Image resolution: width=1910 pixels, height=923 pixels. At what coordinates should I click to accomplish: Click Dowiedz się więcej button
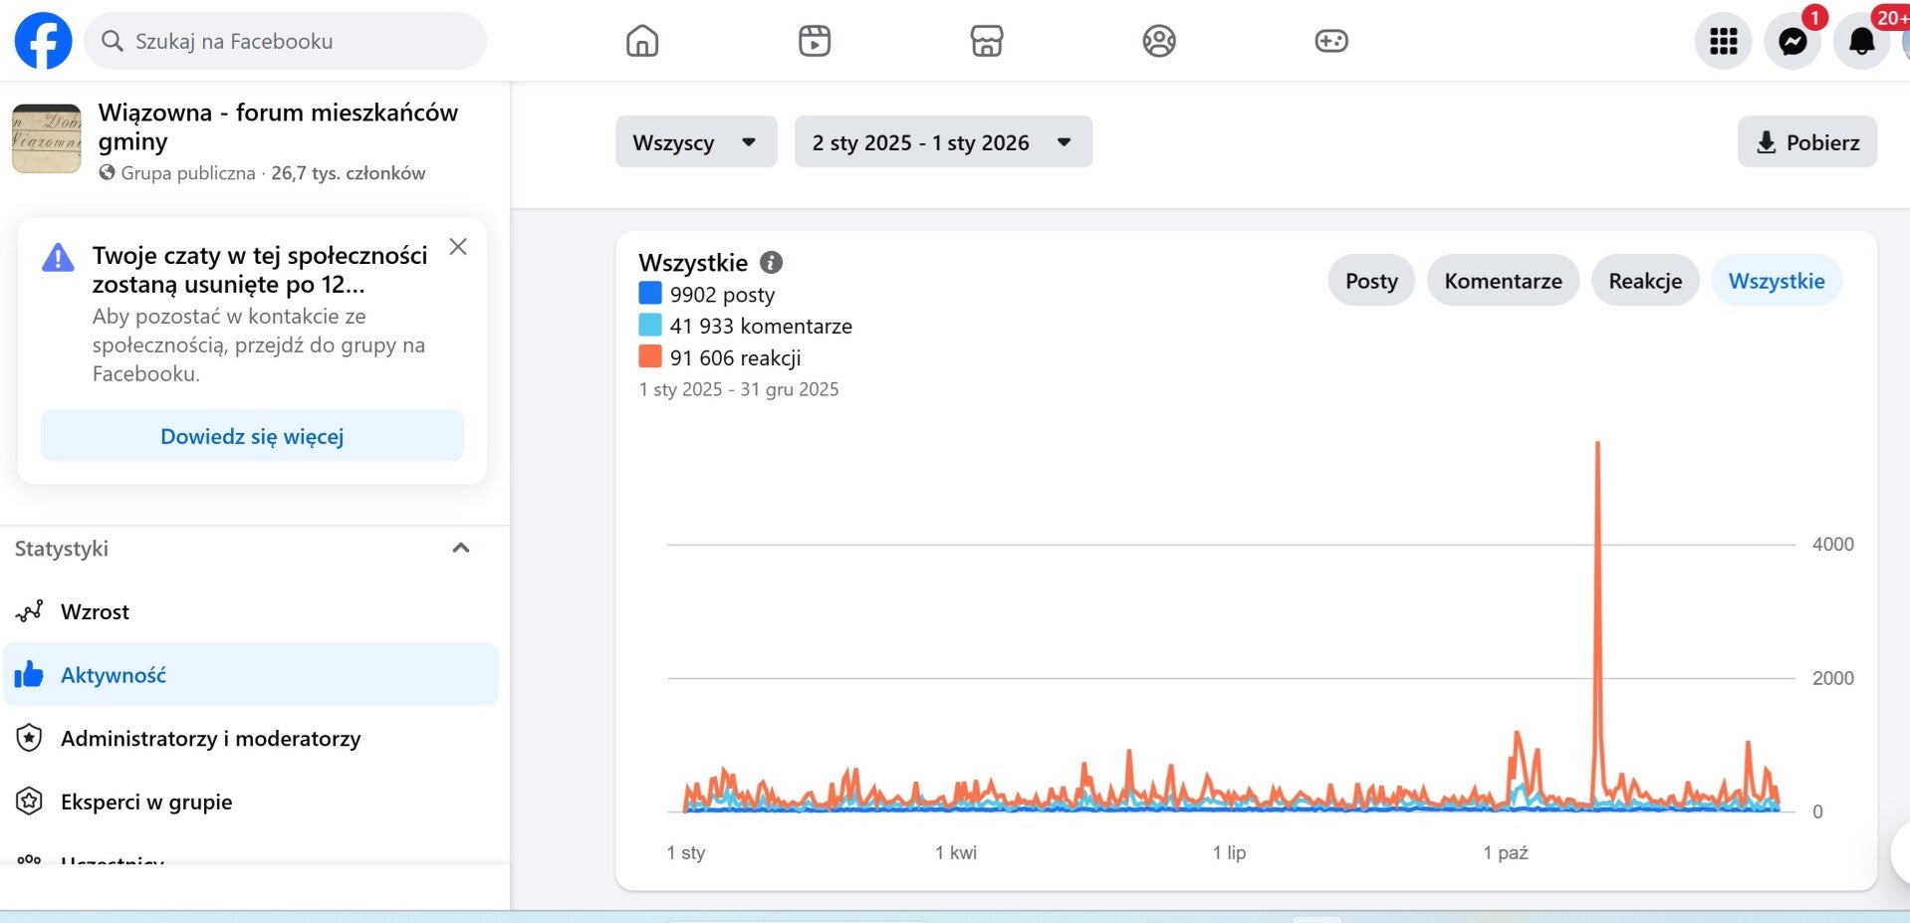point(252,436)
